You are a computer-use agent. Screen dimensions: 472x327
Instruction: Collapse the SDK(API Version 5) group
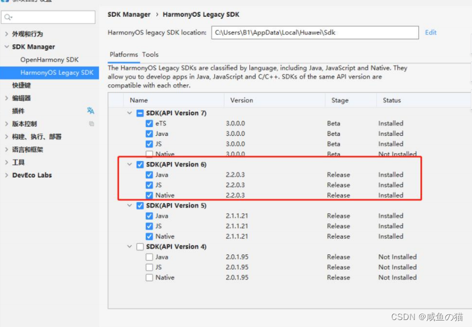tap(130, 206)
